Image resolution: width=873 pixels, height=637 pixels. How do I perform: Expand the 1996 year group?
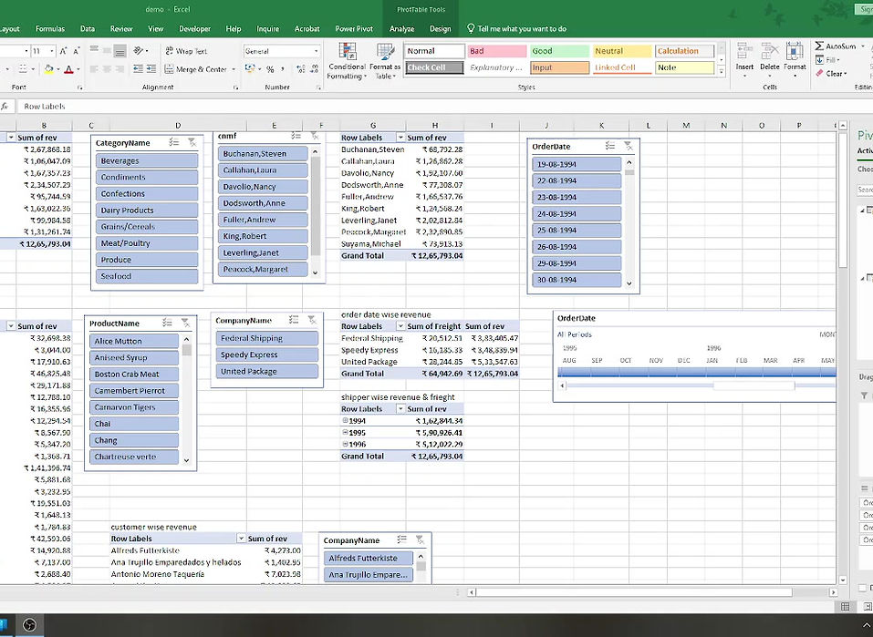pos(345,444)
